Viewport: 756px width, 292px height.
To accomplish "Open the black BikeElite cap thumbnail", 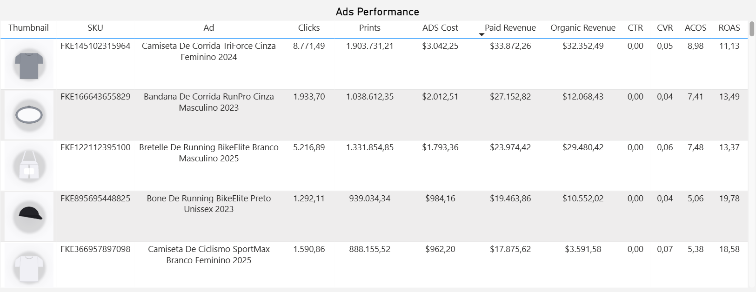I will [28, 216].
